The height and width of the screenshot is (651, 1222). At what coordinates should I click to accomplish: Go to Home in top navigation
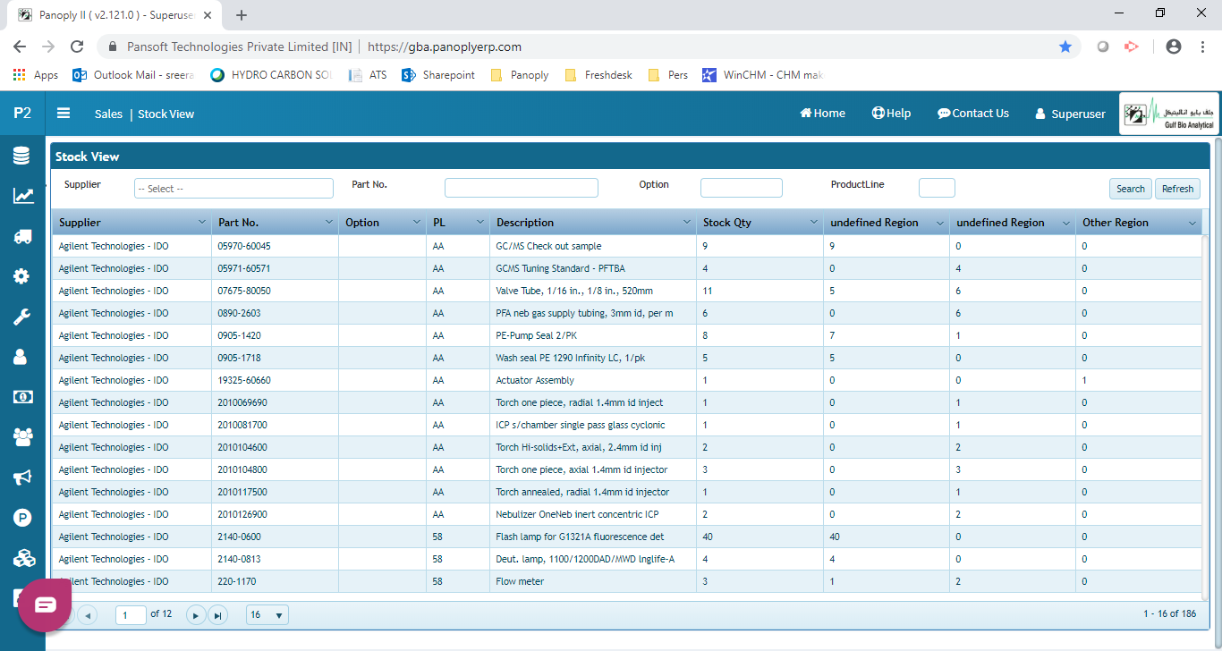822,114
